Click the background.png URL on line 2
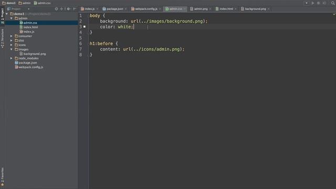Screen dimensions: 336x189 tap(169, 21)
